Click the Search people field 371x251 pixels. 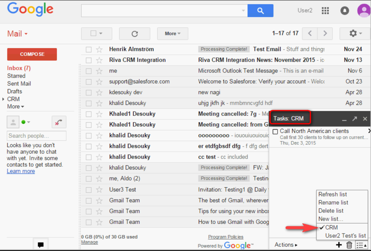37,136
